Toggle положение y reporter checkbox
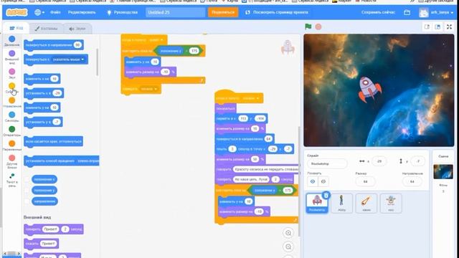 (x=27, y=191)
